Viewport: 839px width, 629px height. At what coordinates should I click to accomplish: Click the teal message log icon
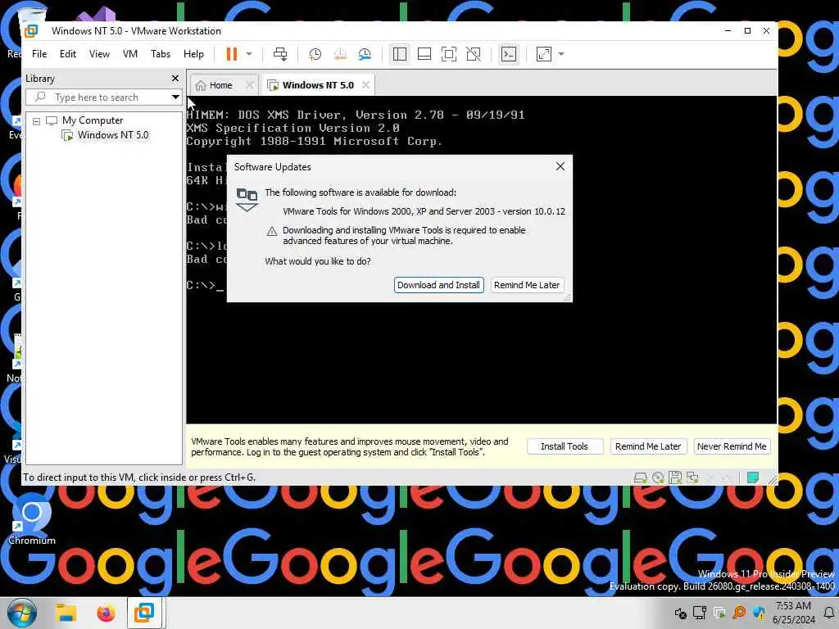(752, 477)
